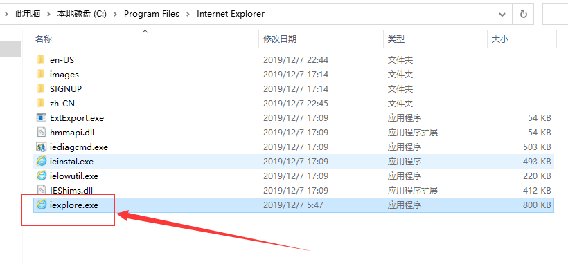The width and height of the screenshot is (568, 264).
Task: Click the hmmapi.dll file icon
Action: pos(42,133)
